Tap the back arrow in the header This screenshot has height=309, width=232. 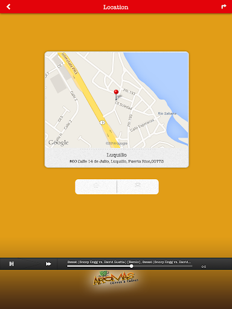pyautogui.click(x=8, y=7)
